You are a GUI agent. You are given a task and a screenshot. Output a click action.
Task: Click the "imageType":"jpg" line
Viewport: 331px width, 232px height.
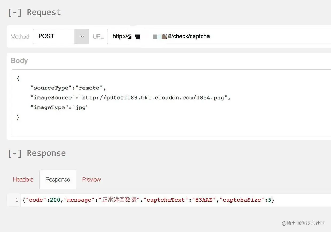click(60, 108)
